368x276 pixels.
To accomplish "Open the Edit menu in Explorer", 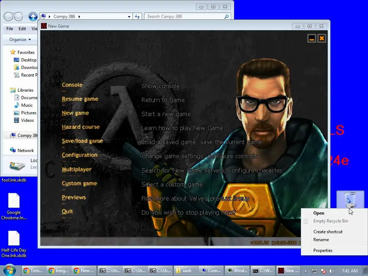I will (22, 29).
